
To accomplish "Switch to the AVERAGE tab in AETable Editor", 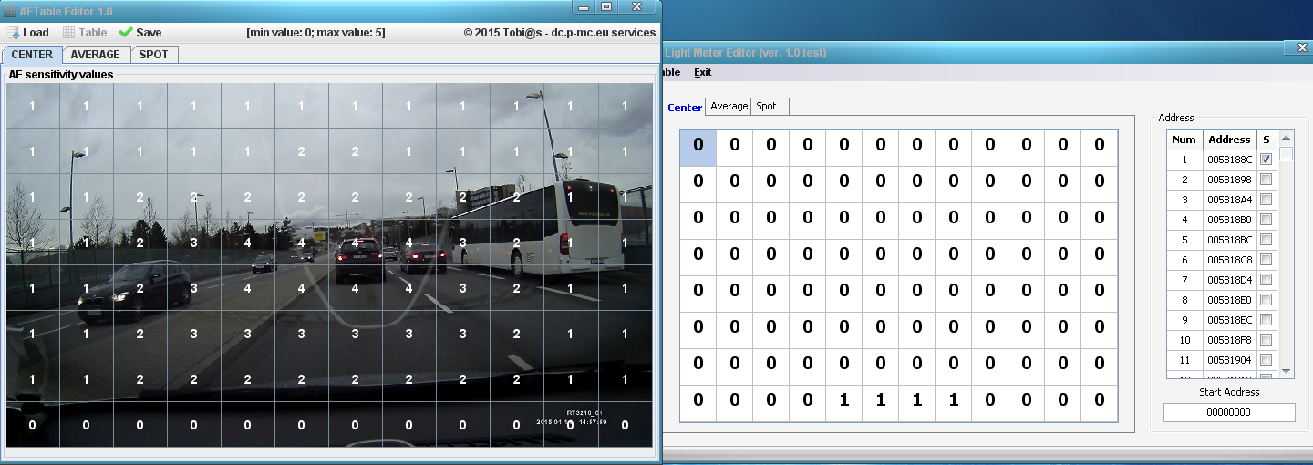I will [x=96, y=55].
